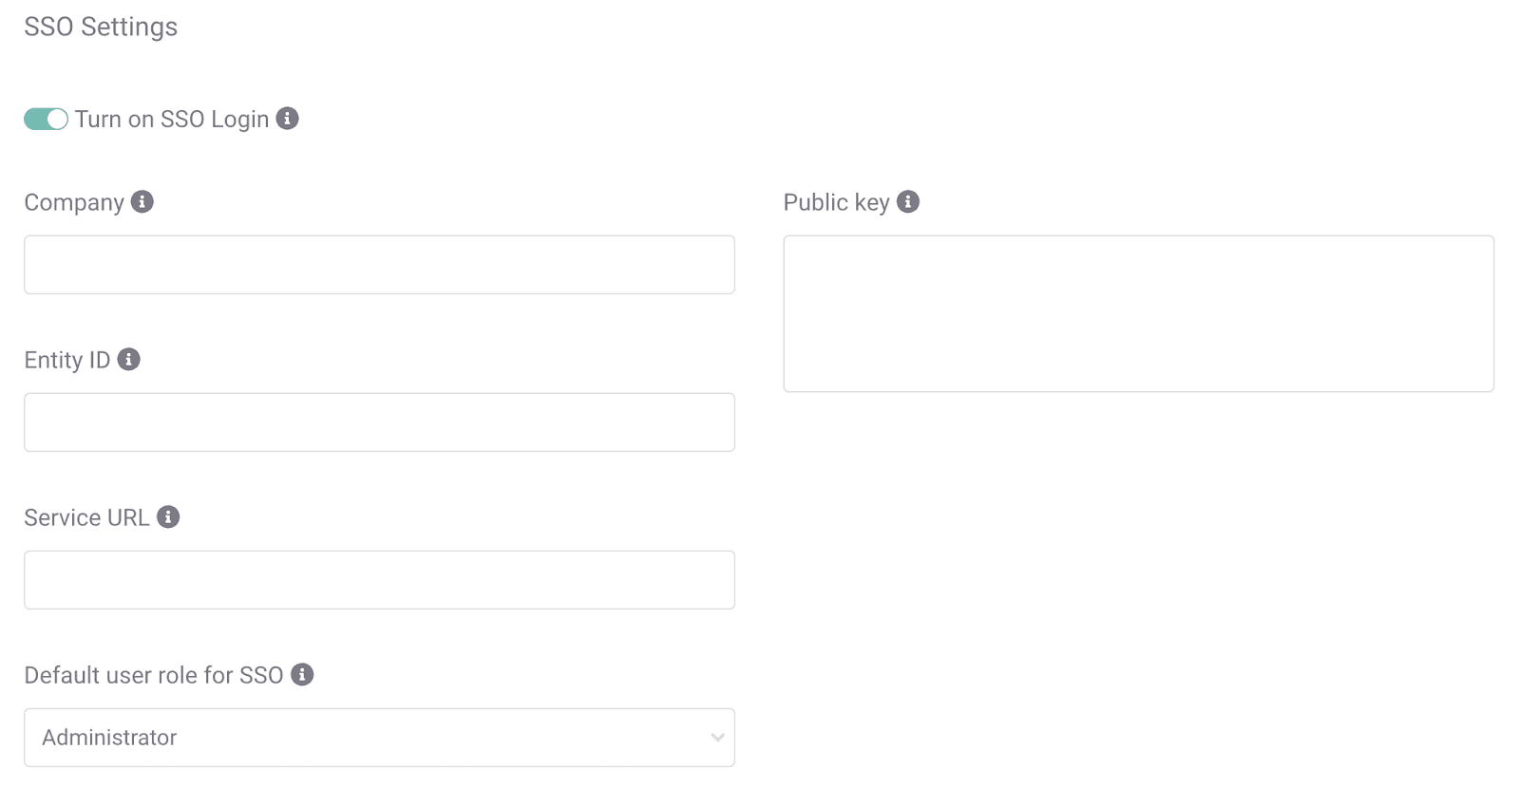Open the Administrator role dropdown
Image resolution: width=1520 pixels, height=806 pixels.
click(379, 738)
